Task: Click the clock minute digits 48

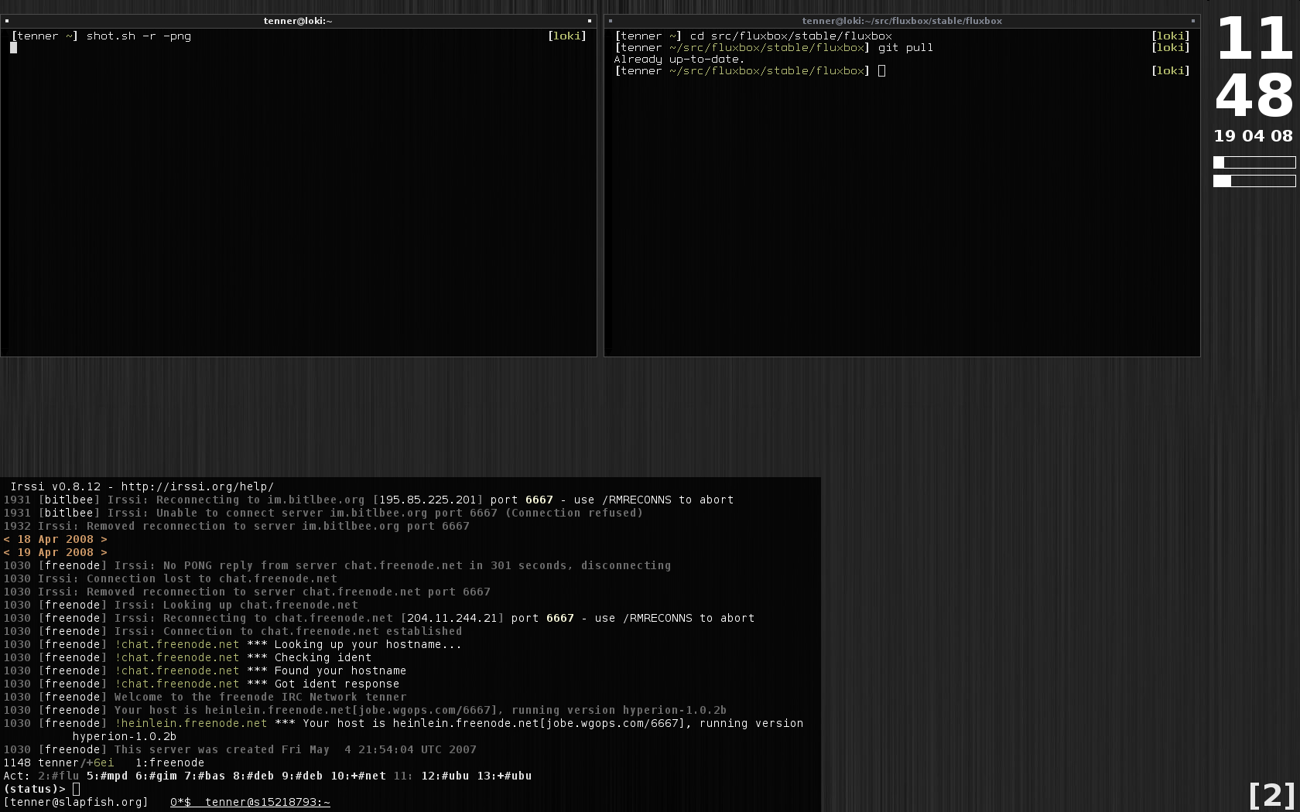Action: pyautogui.click(x=1254, y=97)
